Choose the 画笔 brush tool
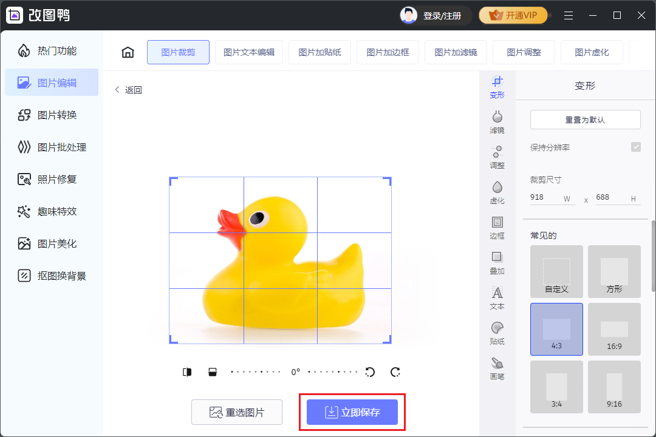This screenshot has height=437, width=656. pyautogui.click(x=497, y=368)
